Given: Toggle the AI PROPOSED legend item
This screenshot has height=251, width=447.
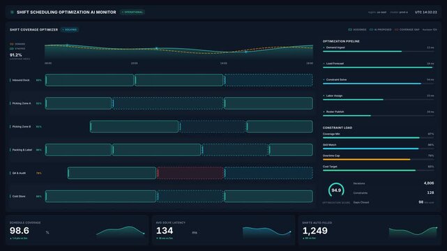Looking at the screenshot, I should [380, 29].
